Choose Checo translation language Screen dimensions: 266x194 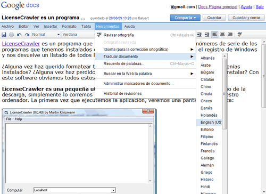(209, 101)
